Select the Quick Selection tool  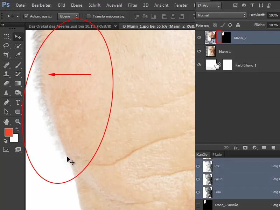18,46
